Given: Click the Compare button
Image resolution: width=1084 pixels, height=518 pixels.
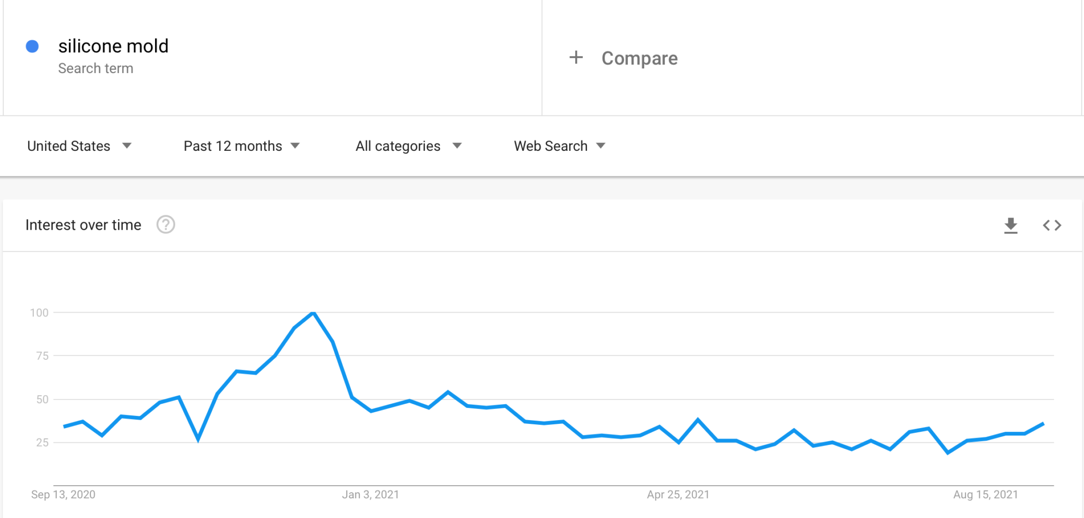Looking at the screenshot, I should (639, 58).
